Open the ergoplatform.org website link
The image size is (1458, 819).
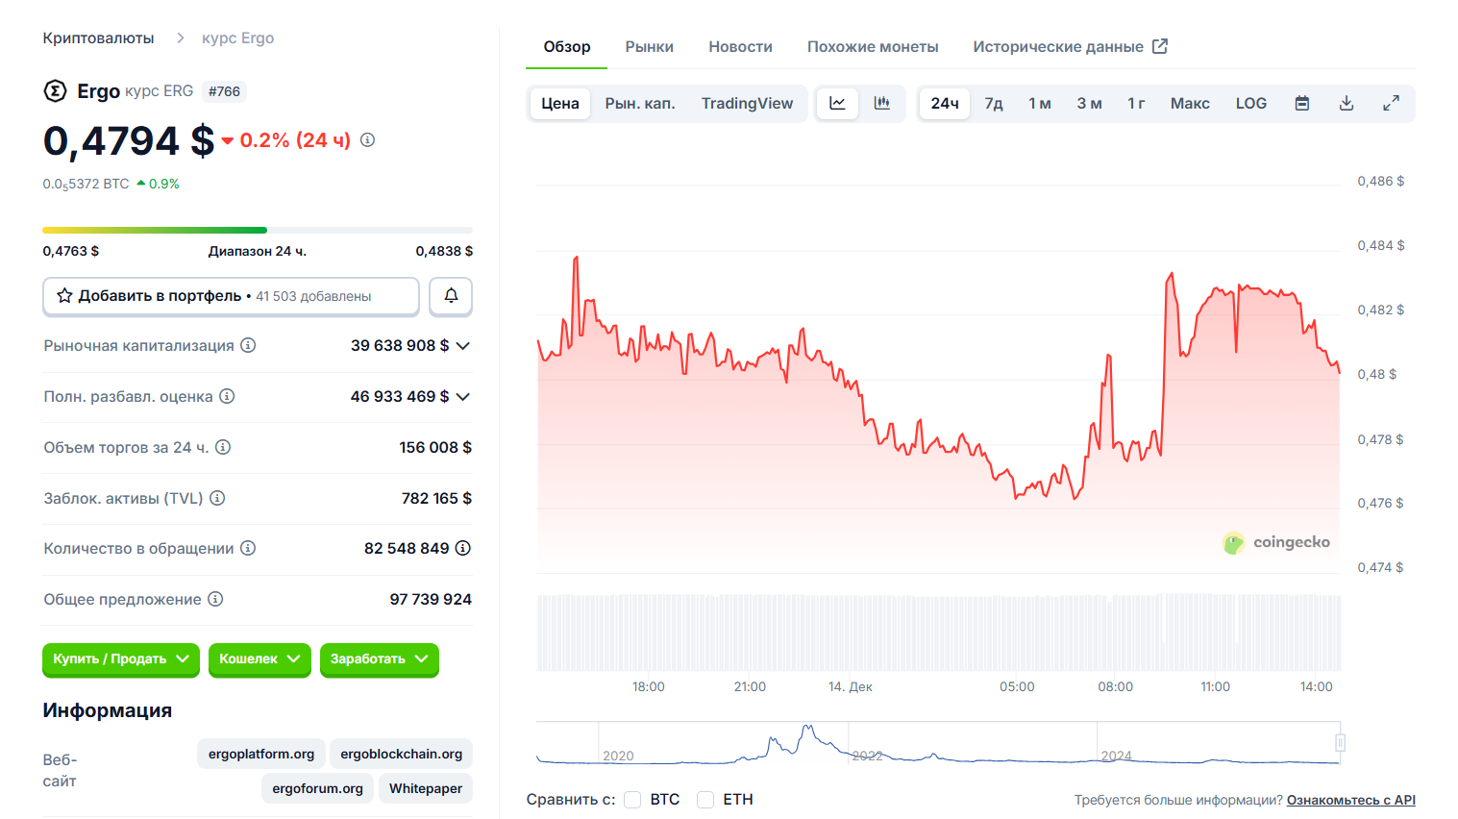point(261,755)
